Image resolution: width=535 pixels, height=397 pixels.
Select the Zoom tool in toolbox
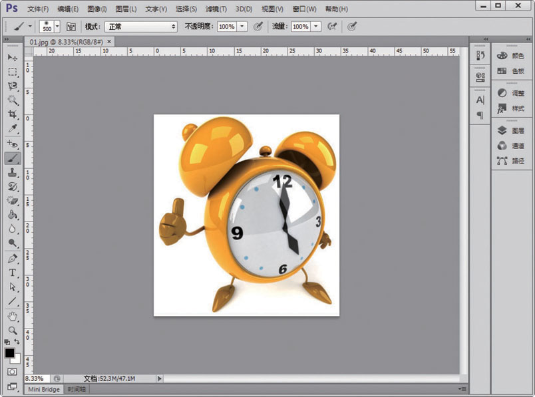pyautogui.click(x=12, y=330)
